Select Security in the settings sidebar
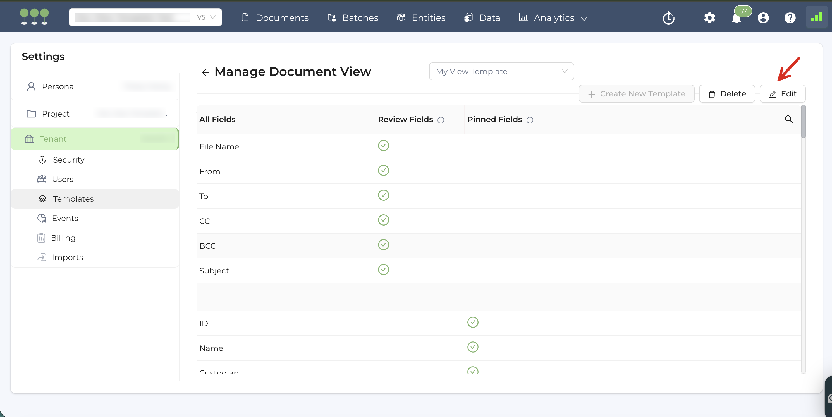This screenshot has width=832, height=417. click(68, 160)
